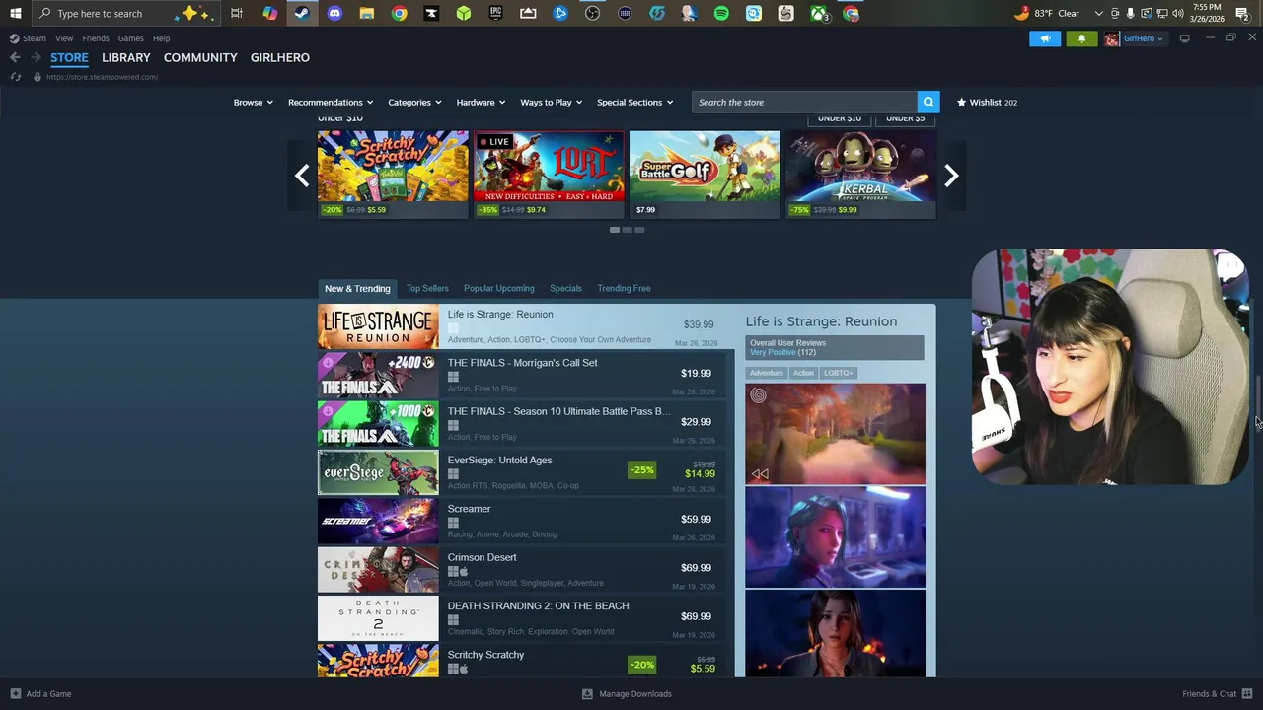Show next carousel items with right arrow
This screenshot has width=1263, height=710.
pyautogui.click(x=951, y=176)
